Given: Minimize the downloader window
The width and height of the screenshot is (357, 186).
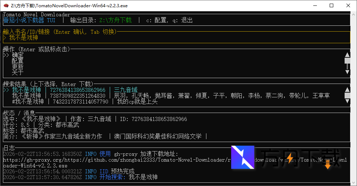Looking at the screenshot, I should coord(315,6).
